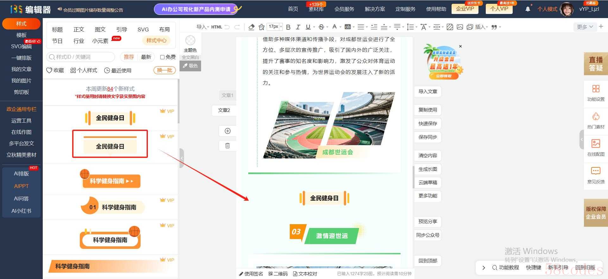608x279 pixels.
Task: Apply underline formatting
Action: [308, 27]
